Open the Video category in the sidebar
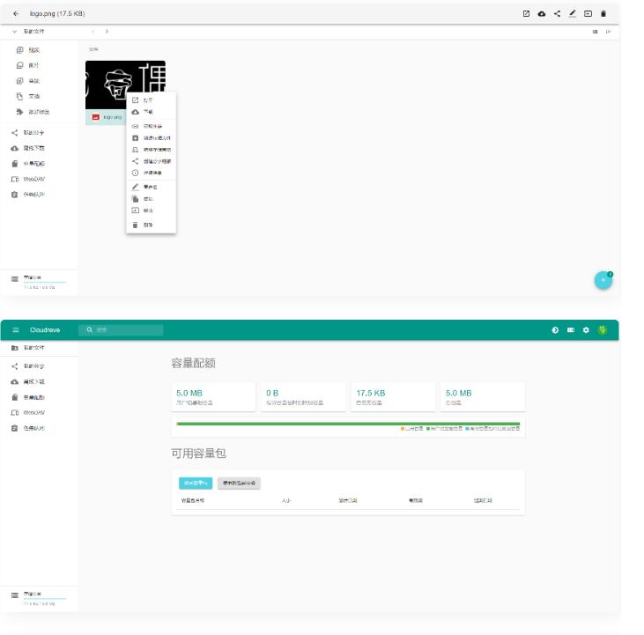The width and height of the screenshot is (644, 635). coord(33,50)
